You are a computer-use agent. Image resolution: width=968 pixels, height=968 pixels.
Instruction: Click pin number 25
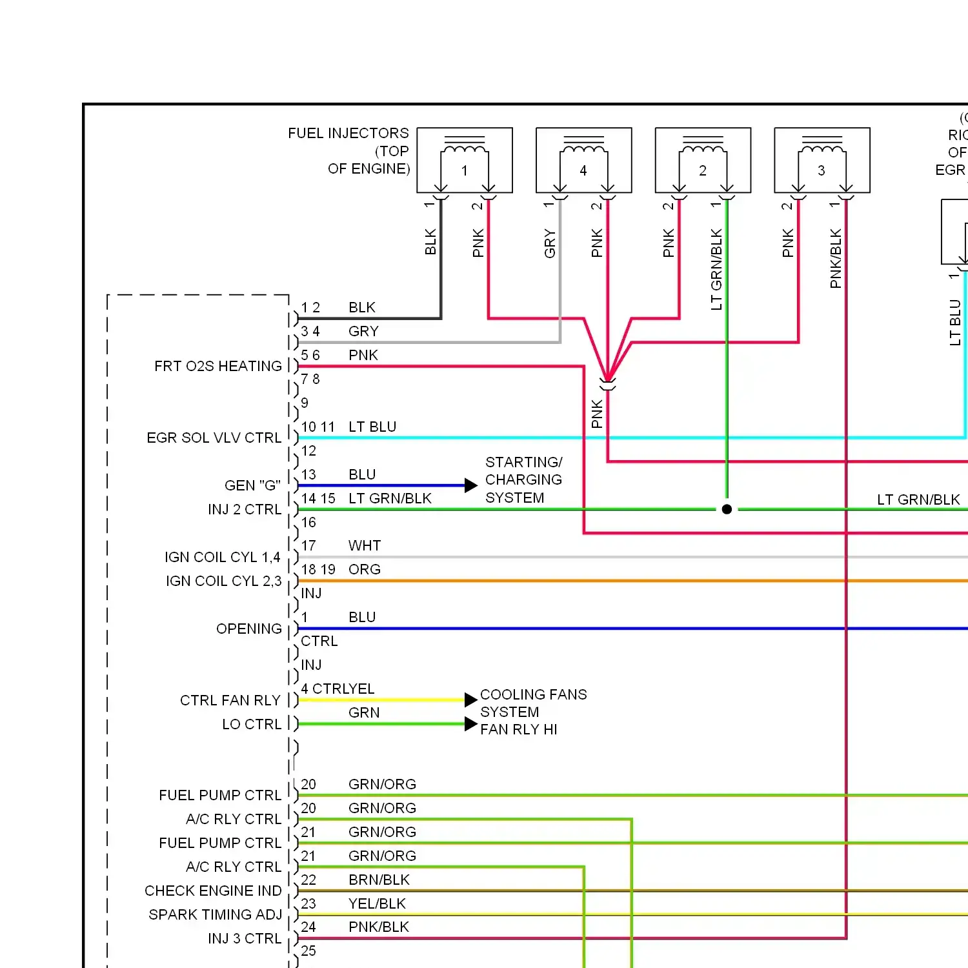click(x=309, y=951)
